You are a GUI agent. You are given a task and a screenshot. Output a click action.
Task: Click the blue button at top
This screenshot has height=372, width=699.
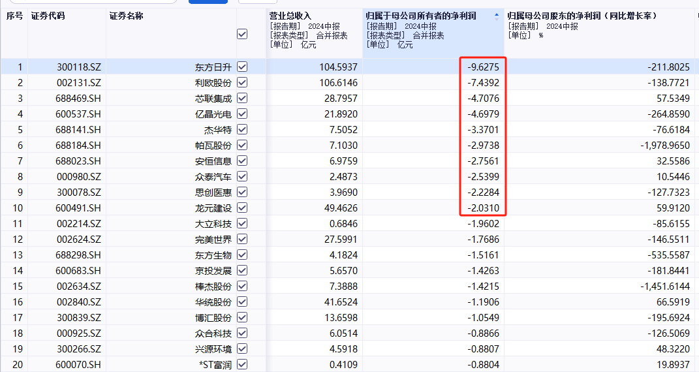click(208, 2)
